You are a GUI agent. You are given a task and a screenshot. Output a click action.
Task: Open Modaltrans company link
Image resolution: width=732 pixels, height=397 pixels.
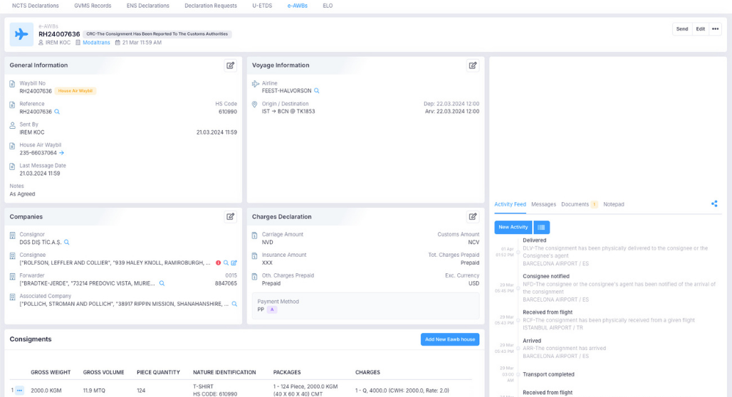coord(96,43)
